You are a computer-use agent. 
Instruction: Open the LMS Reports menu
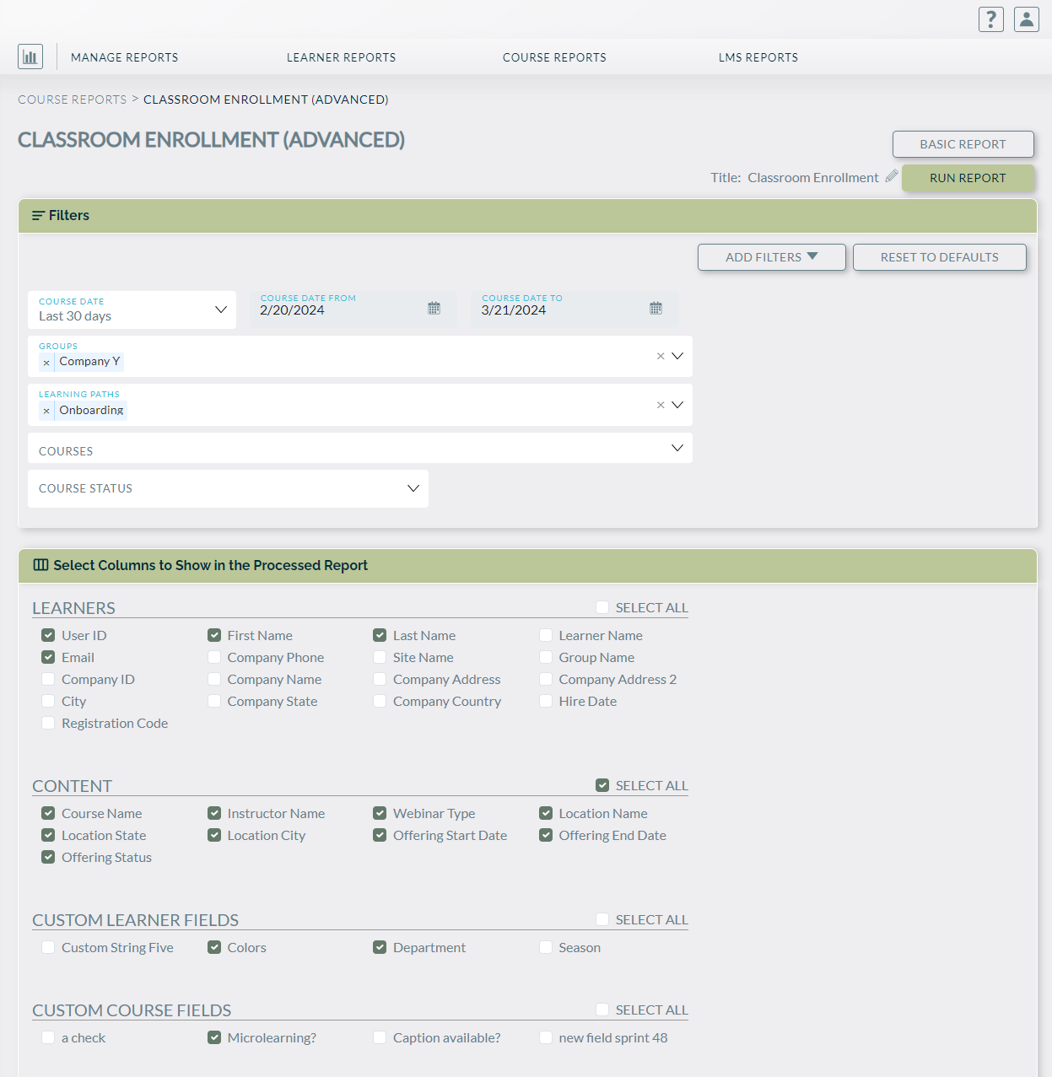[x=758, y=57]
